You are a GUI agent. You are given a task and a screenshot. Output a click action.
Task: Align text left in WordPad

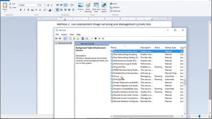pos(57,10)
